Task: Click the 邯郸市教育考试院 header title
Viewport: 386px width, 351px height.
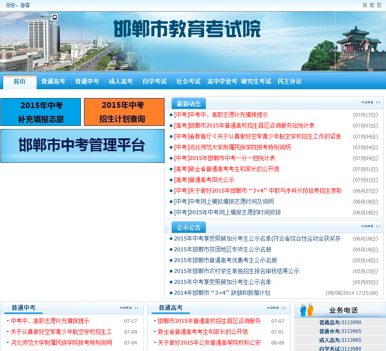Action: coord(187,29)
